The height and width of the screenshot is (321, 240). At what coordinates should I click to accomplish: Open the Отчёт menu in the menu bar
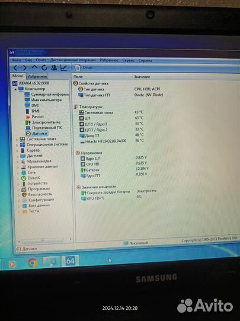41,60
